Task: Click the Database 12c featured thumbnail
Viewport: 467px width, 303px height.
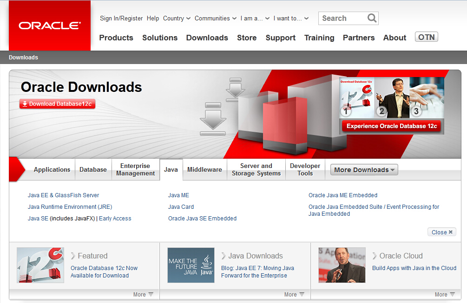Action: point(40,265)
